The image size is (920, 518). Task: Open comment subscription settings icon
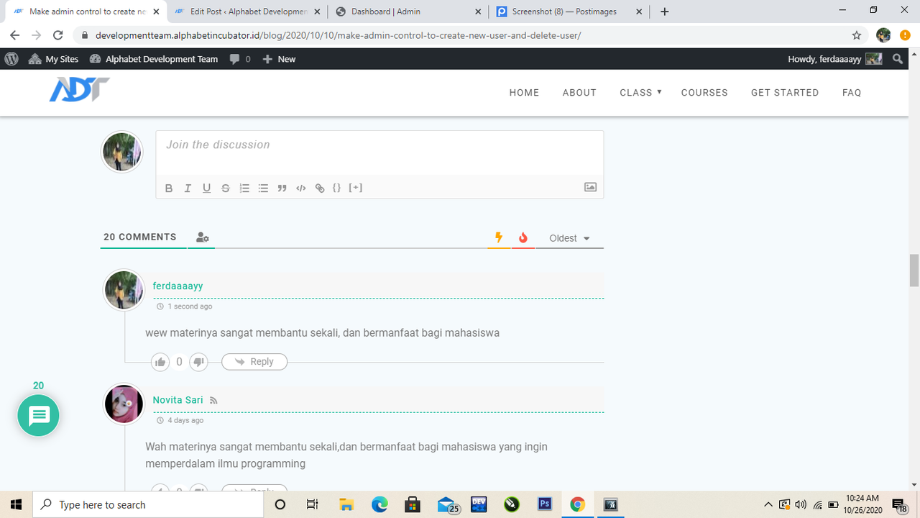tap(203, 237)
